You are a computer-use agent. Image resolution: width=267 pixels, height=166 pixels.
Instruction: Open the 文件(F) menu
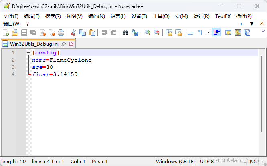tap(11, 16)
